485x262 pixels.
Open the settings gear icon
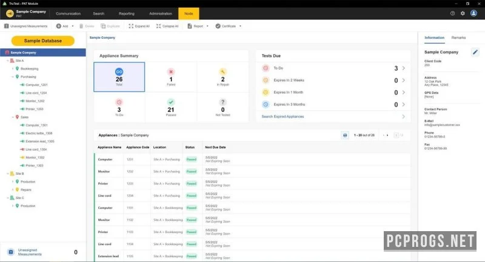[x=463, y=13]
